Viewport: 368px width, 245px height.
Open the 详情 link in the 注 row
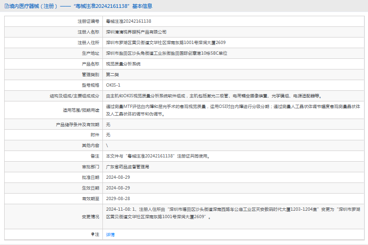(110, 234)
